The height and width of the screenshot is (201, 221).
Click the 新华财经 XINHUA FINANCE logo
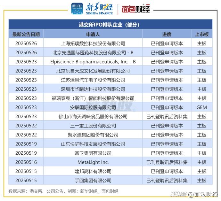tap(99, 9)
